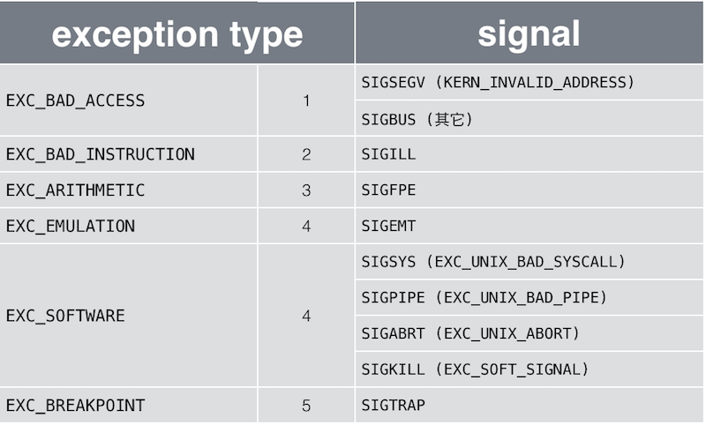Click the SIGFPE signal entry
This screenshot has width=706, height=425.
point(388,190)
